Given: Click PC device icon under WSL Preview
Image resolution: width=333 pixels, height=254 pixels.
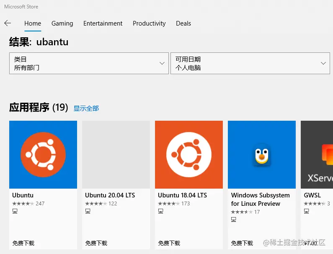Looking at the screenshot, I should pos(234,219).
